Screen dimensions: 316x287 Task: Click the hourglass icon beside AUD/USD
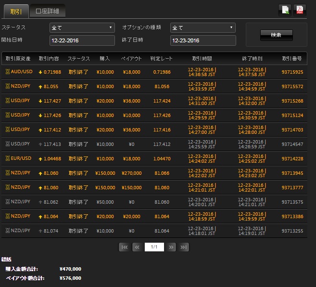[7, 72]
